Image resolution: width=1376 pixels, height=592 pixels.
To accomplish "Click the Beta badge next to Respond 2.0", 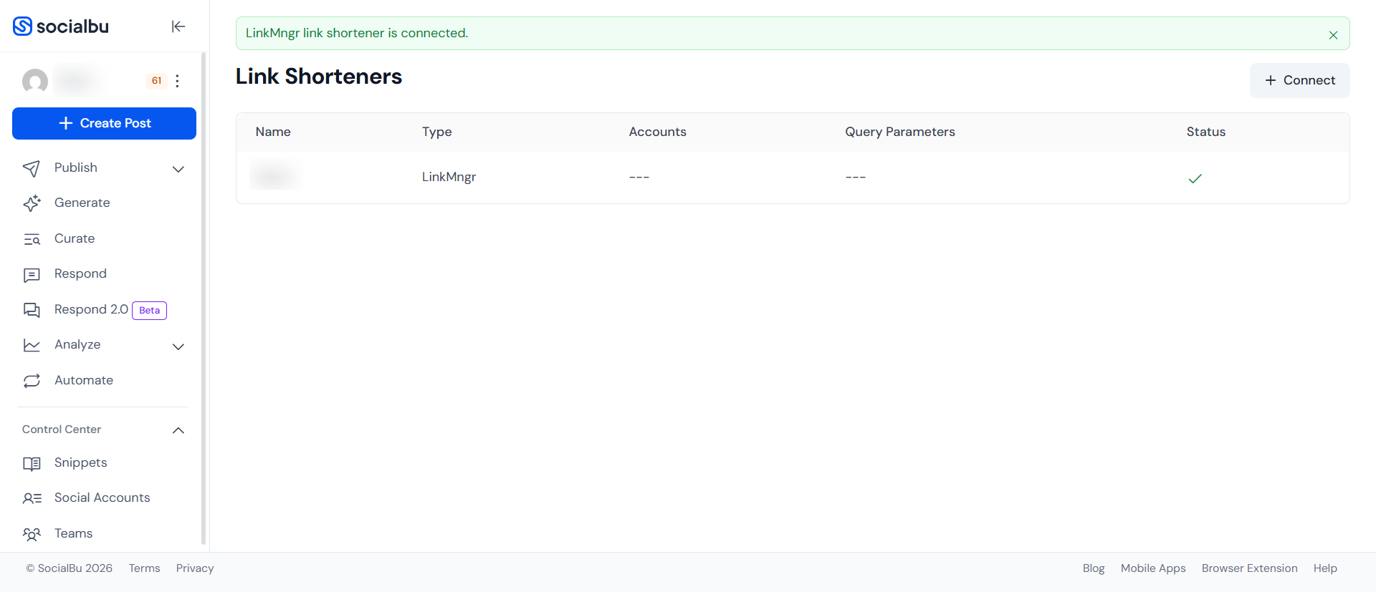I will coord(150,310).
